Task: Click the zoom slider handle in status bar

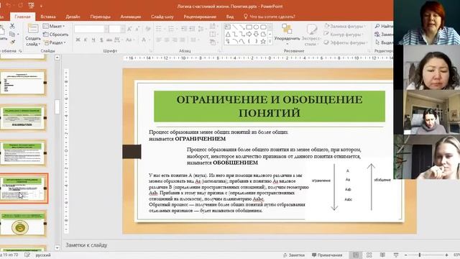Action: [x=420, y=255]
